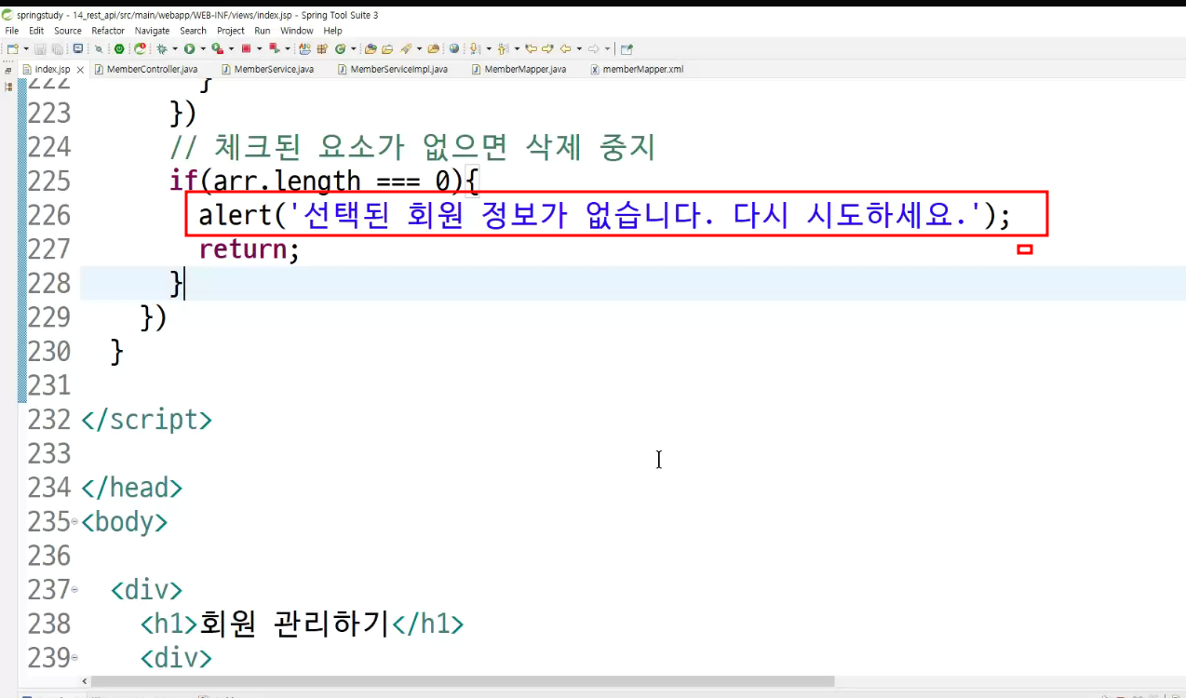Click the '</head>' tag on line 234
Image resolution: width=1186 pixels, height=698 pixels.
131,488
